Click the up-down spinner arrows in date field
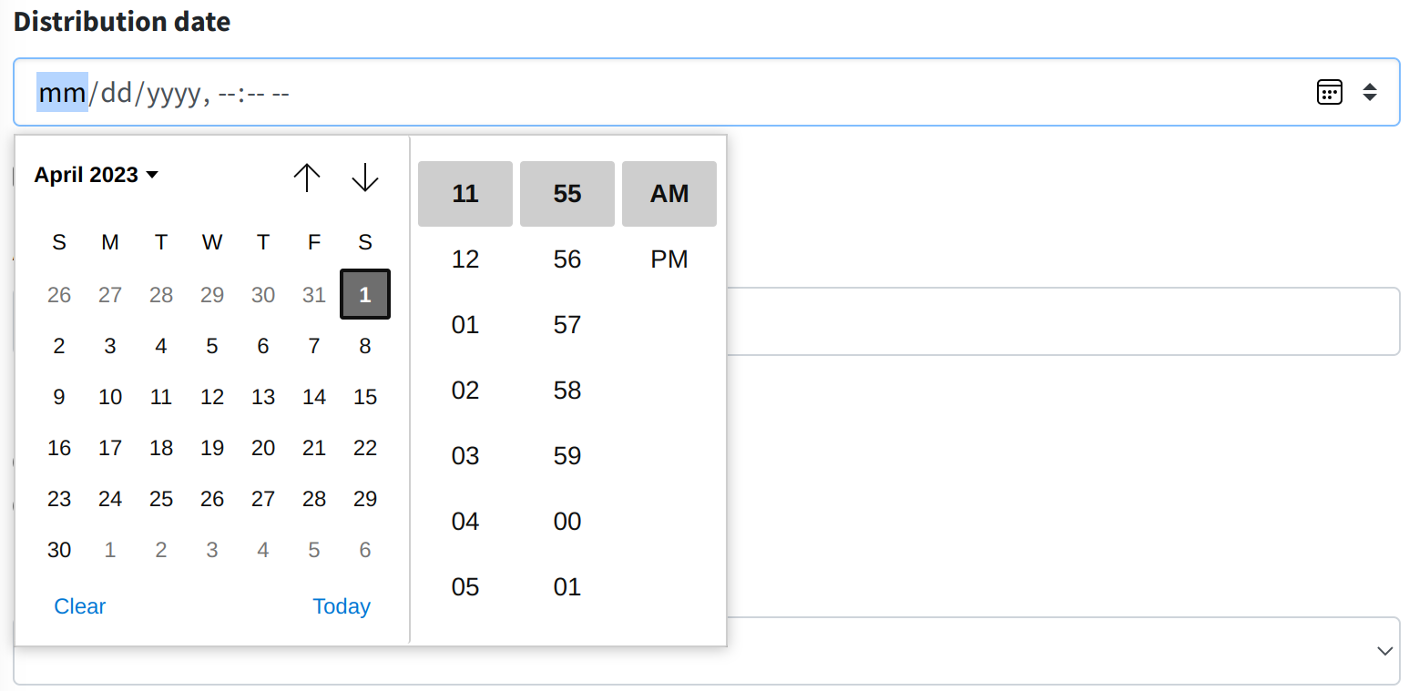This screenshot has height=691, width=1419. point(1370,92)
